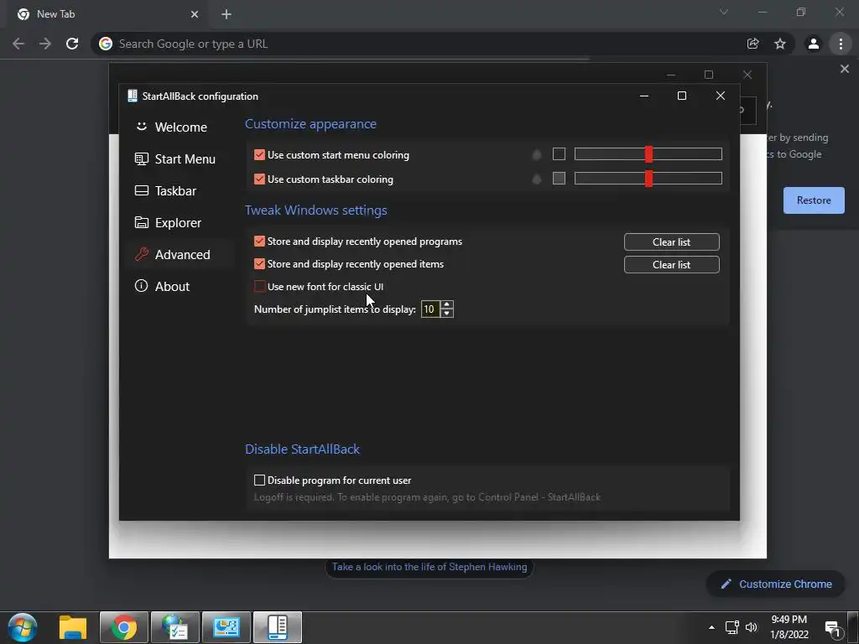859x644 pixels.
Task: Click the Taskbar sidebar icon
Action: (141, 190)
